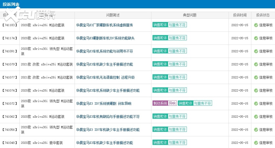Open complaint 华晨宝马X3车机无法语音控制 远程升级
This screenshot has height=148, width=275.
[105, 77]
